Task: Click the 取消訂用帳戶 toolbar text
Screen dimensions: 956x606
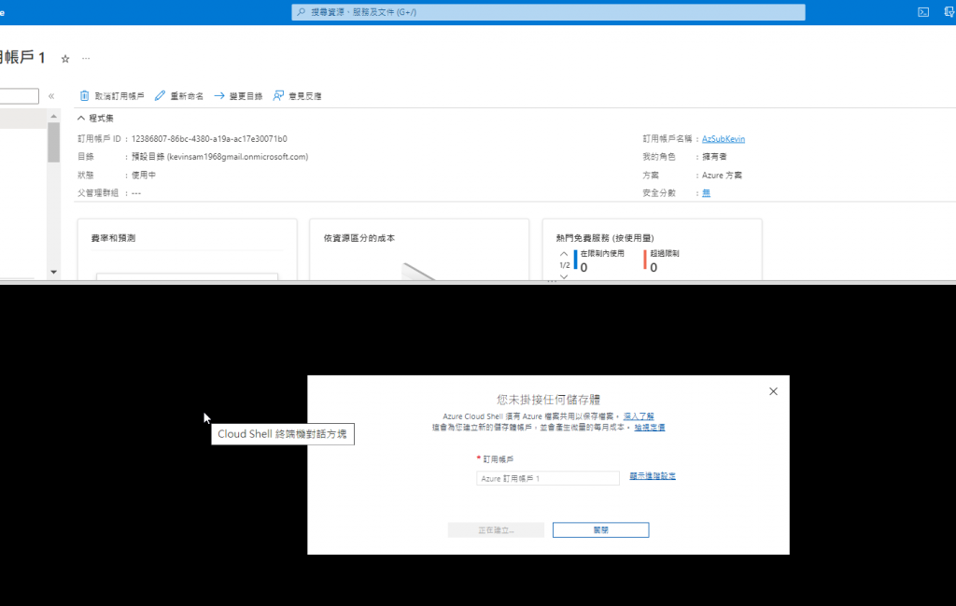Action: pos(119,96)
